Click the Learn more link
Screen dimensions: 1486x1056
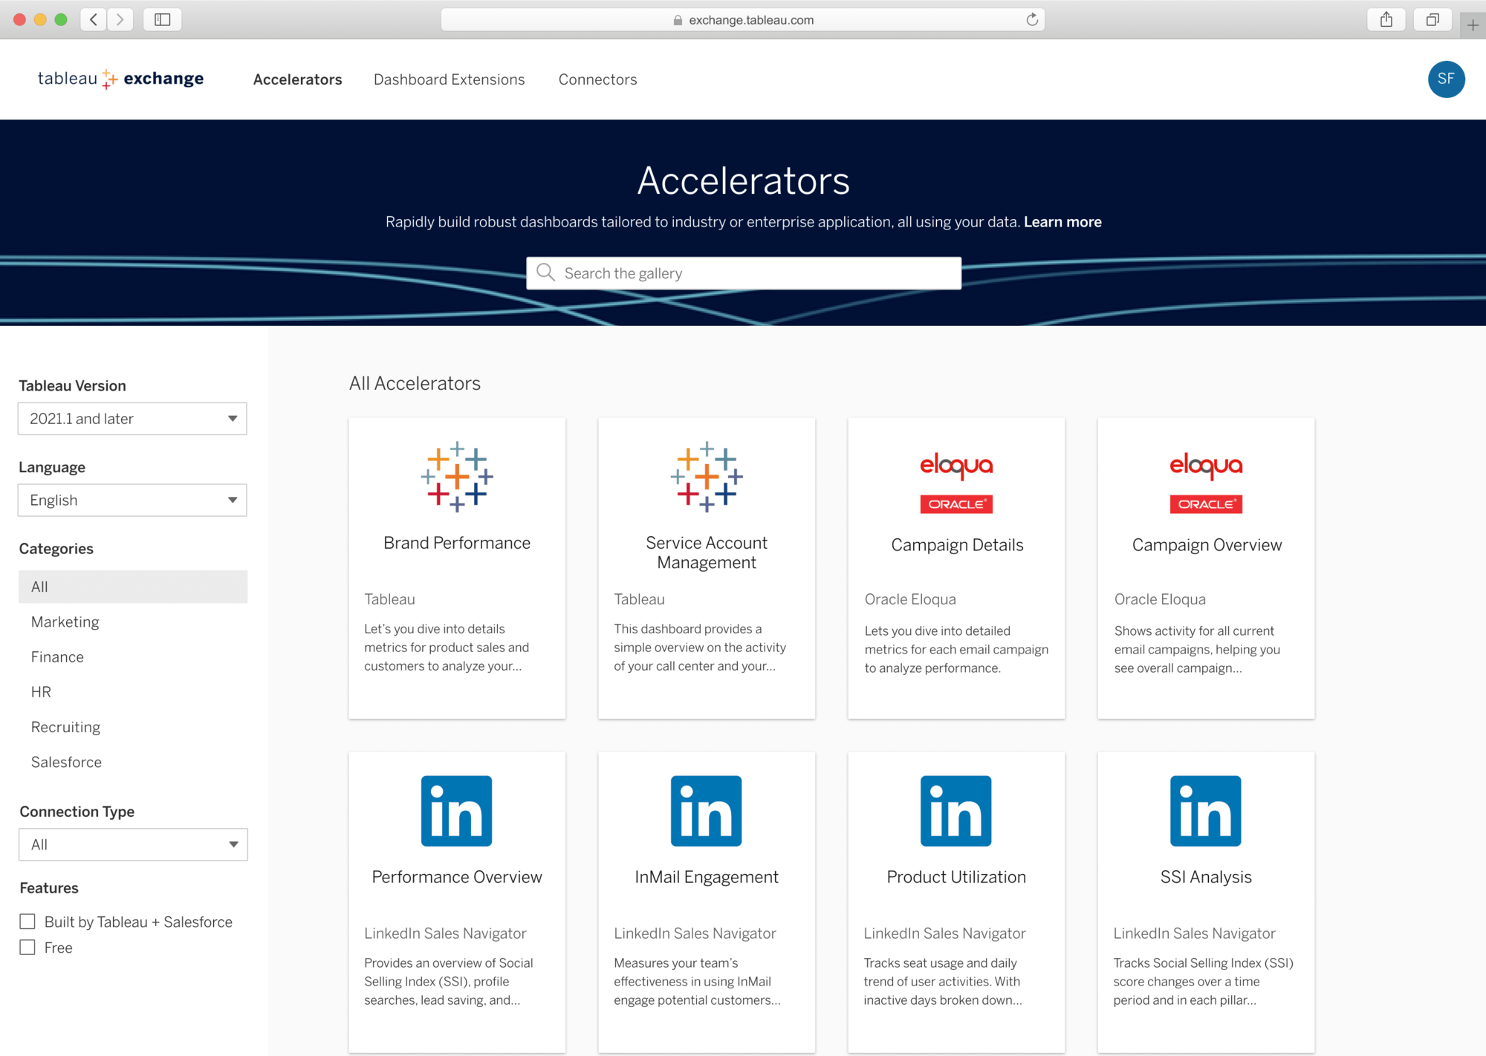click(1062, 221)
